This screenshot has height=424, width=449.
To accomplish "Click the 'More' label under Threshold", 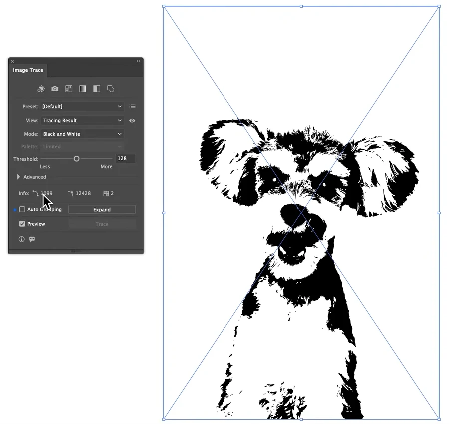I will [x=107, y=167].
